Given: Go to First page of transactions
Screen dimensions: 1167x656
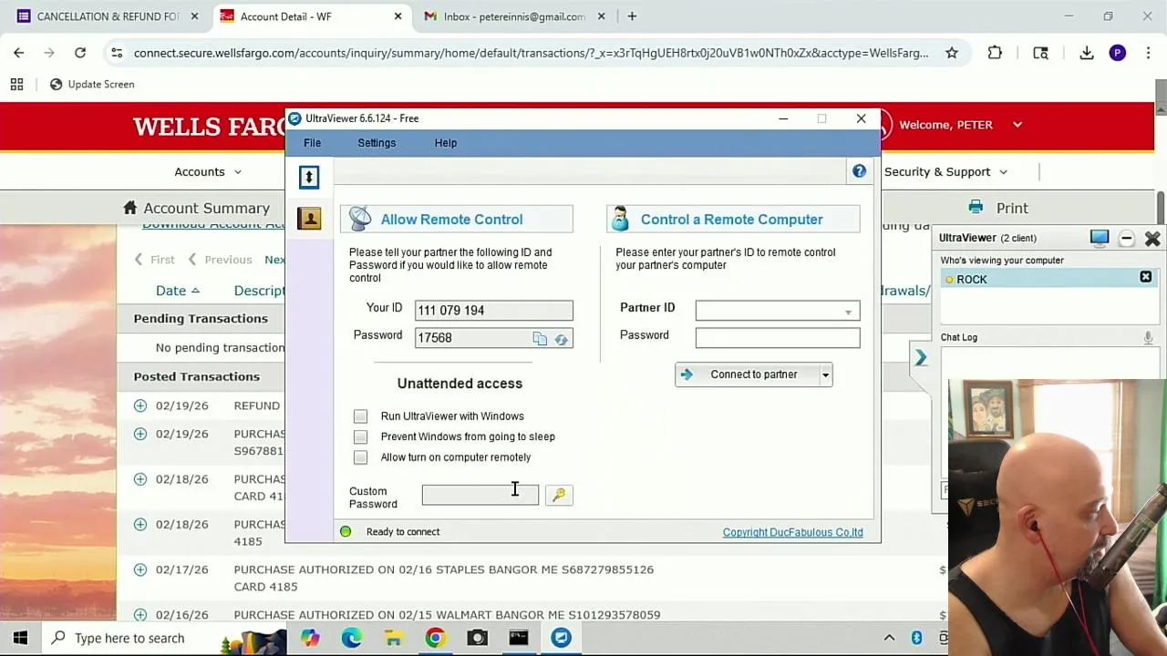Looking at the screenshot, I should (x=154, y=260).
